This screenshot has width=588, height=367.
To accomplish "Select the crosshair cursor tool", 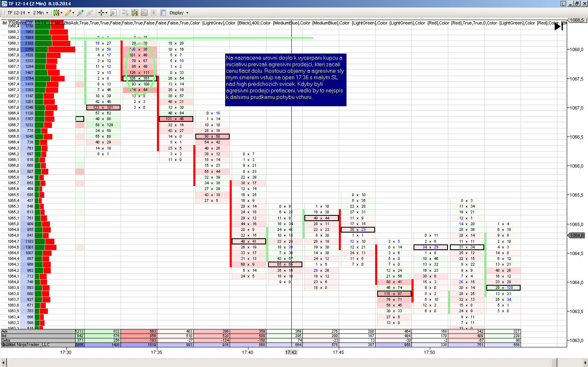I will 101,13.
